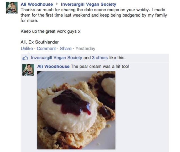Screen dimensions: 180x152
Task: Open Invercargill Vegan Society in the likes line
Action: (x=56, y=58)
